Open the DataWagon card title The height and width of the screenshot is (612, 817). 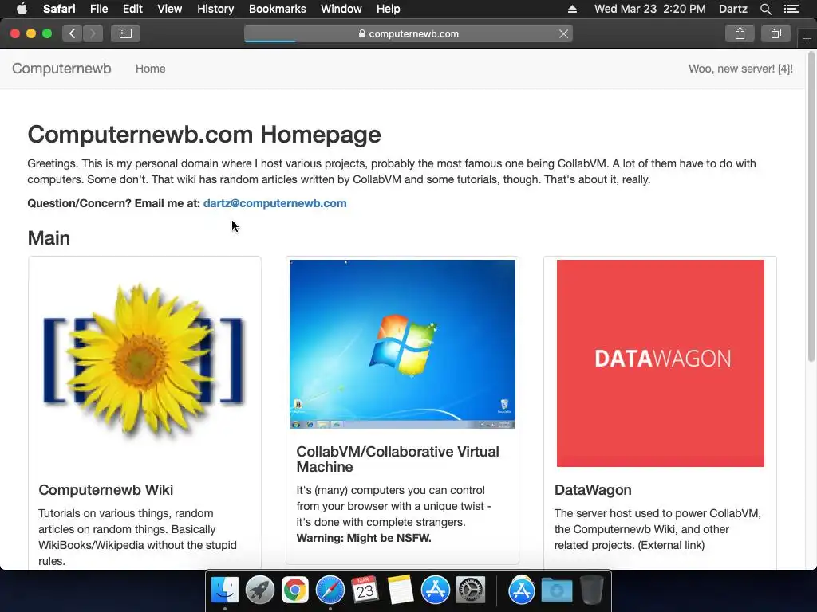(x=593, y=490)
